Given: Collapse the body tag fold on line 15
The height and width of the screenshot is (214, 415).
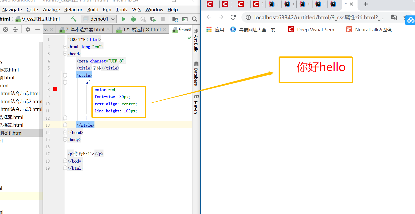Looking at the screenshot, I should [x=65, y=139].
